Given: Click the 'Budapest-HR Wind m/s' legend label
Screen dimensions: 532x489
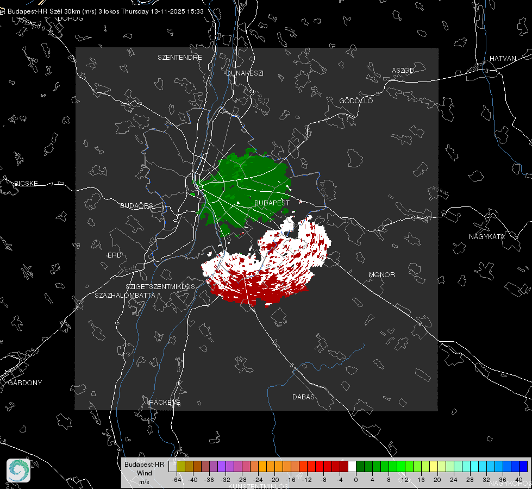Looking at the screenshot, I should click(144, 473).
